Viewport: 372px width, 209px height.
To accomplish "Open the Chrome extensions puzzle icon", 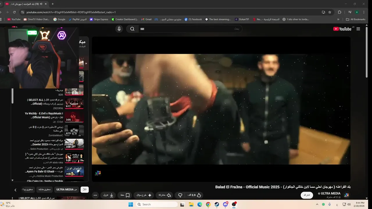I will [339, 12].
